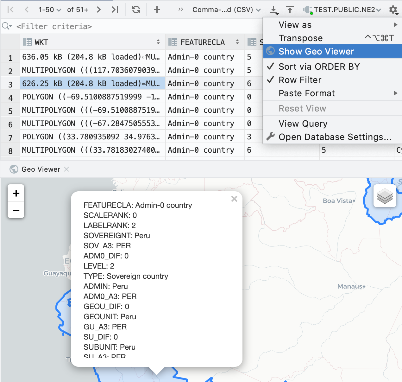Open page size dropdown 1-50
The image size is (402, 382).
tap(50, 10)
